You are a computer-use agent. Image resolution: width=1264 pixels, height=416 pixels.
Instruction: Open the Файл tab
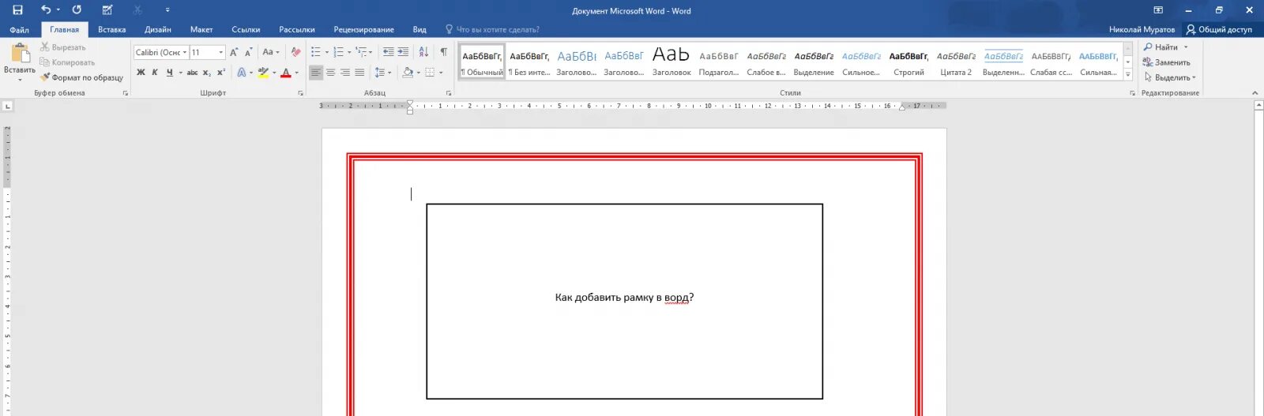(19, 30)
